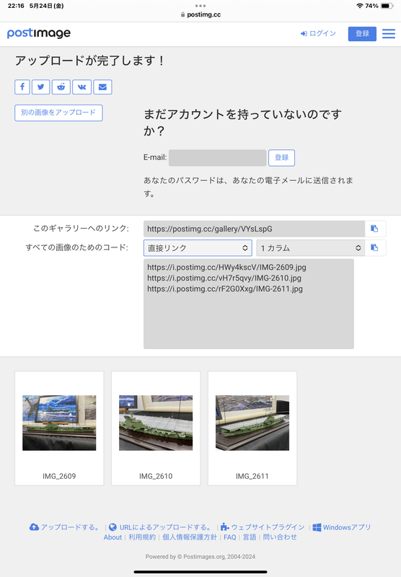Click IMG-2611.jpg direct link line
401x577 pixels.
point(225,289)
